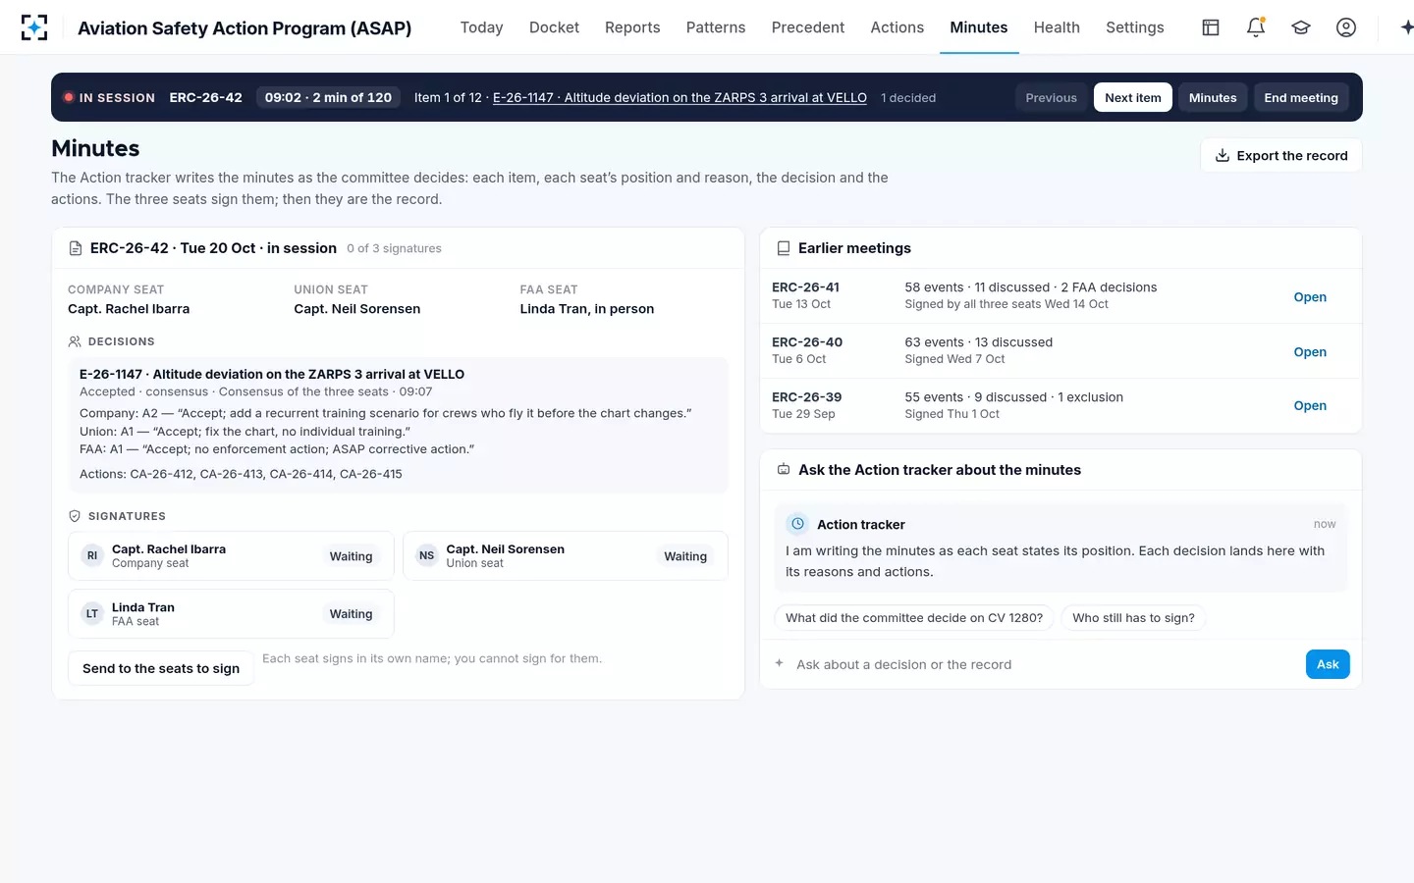Click the Next item button
The width and height of the screenshot is (1414, 883).
pos(1133,97)
